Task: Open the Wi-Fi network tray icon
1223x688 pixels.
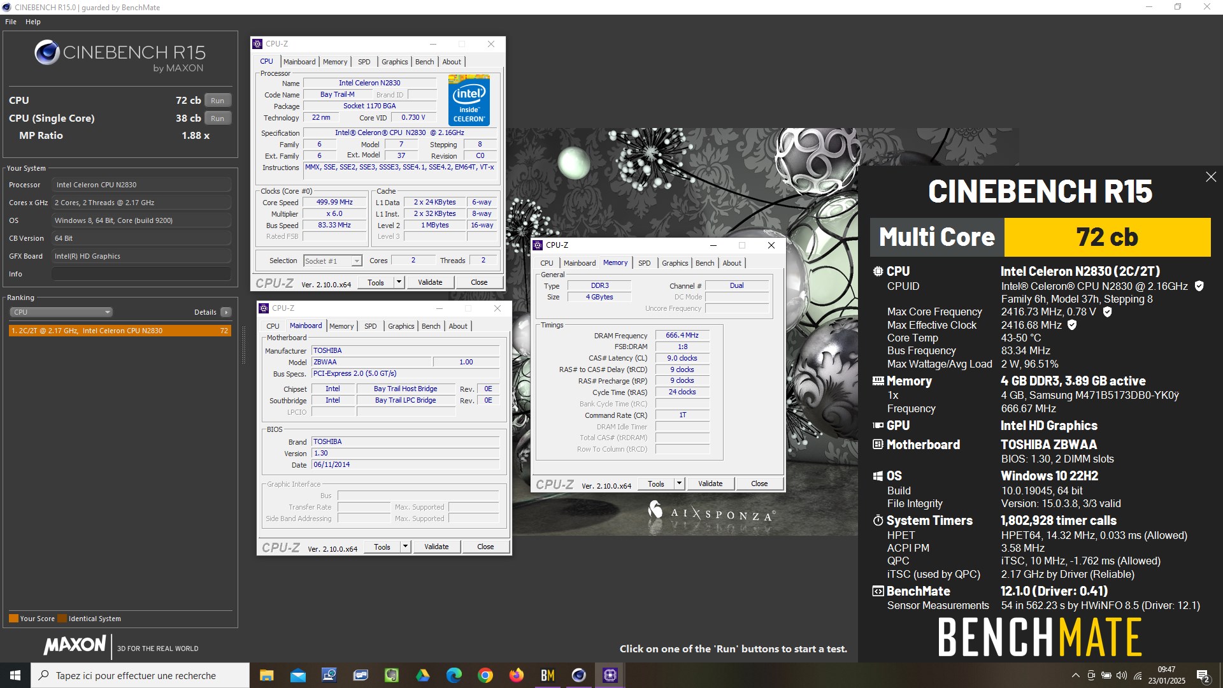Action: (x=1138, y=675)
